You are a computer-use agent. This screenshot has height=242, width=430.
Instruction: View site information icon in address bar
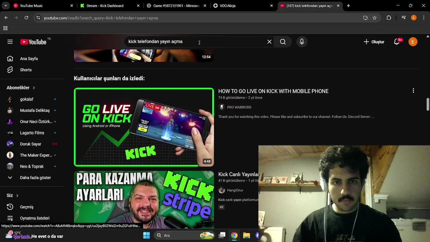pyautogui.click(x=38, y=18)
